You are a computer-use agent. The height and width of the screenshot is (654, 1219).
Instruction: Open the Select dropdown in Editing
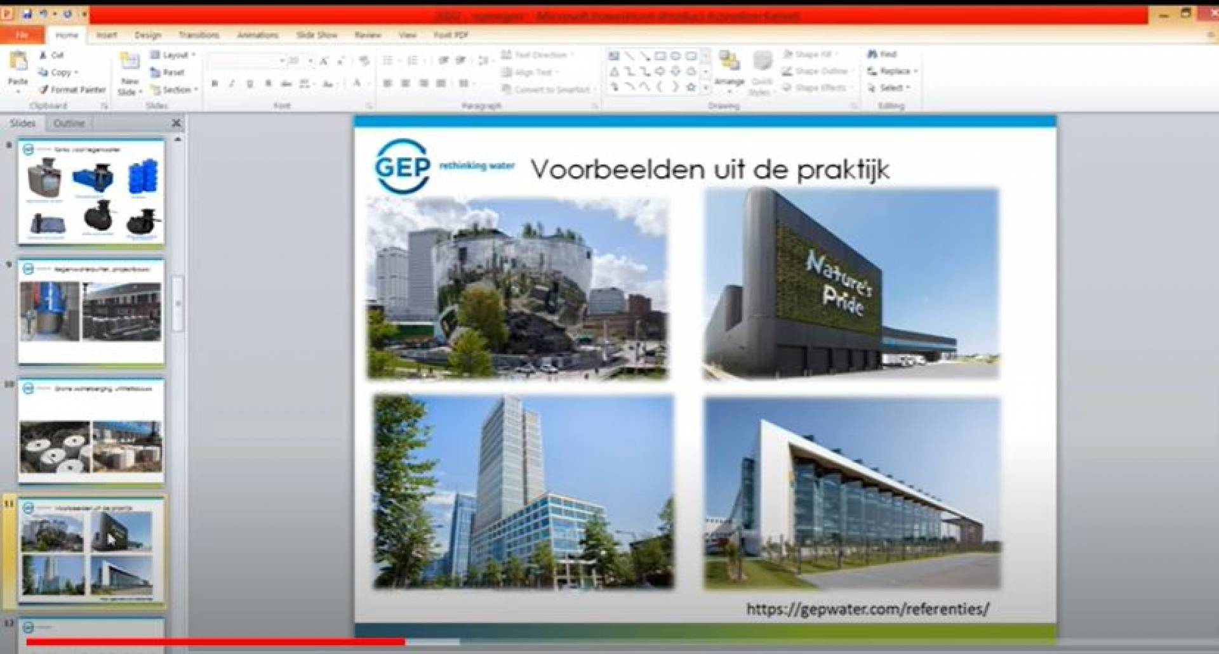pos(889,88)
